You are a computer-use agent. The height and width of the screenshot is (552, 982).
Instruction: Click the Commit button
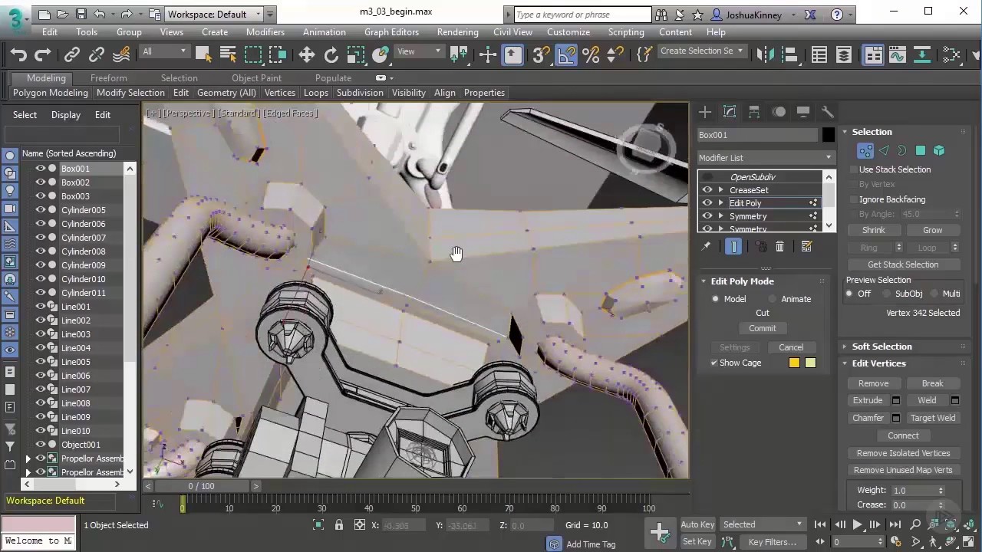coord(762,328)
